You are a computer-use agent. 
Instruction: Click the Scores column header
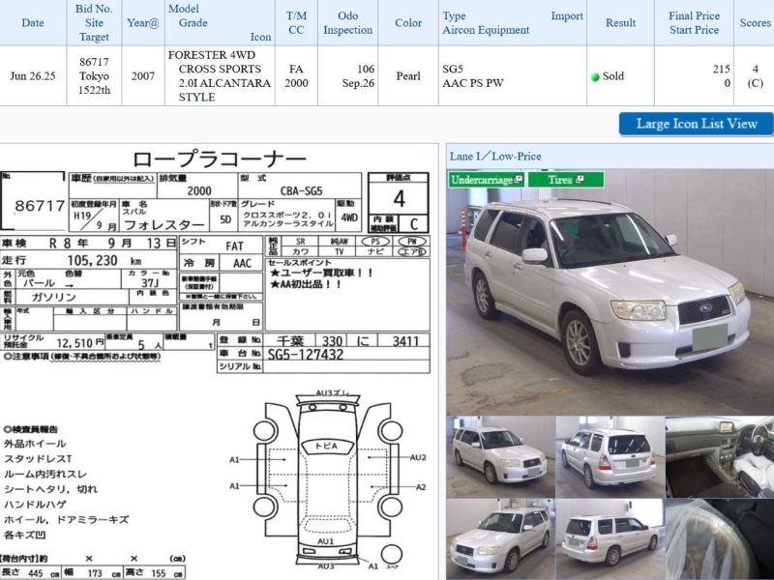coord(755,22)
